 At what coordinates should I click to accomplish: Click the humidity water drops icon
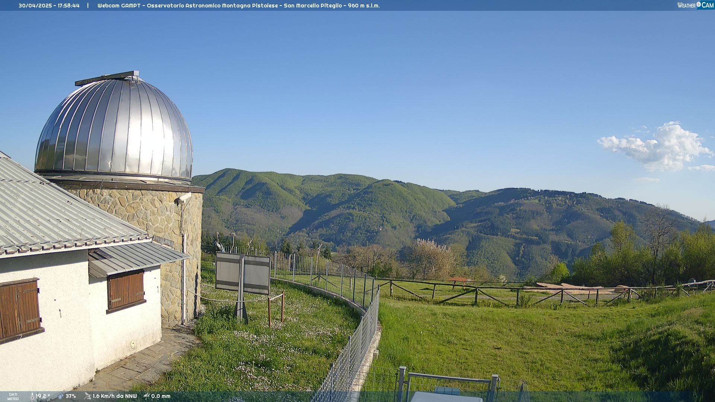(x=60, y=396)
